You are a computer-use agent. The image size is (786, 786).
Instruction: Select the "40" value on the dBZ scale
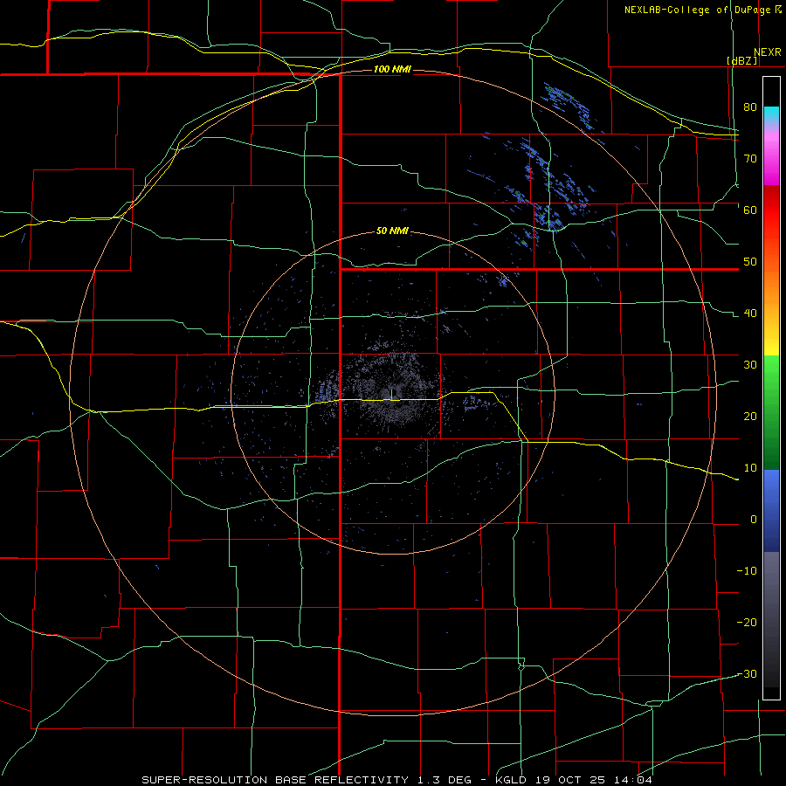[750, 313]
